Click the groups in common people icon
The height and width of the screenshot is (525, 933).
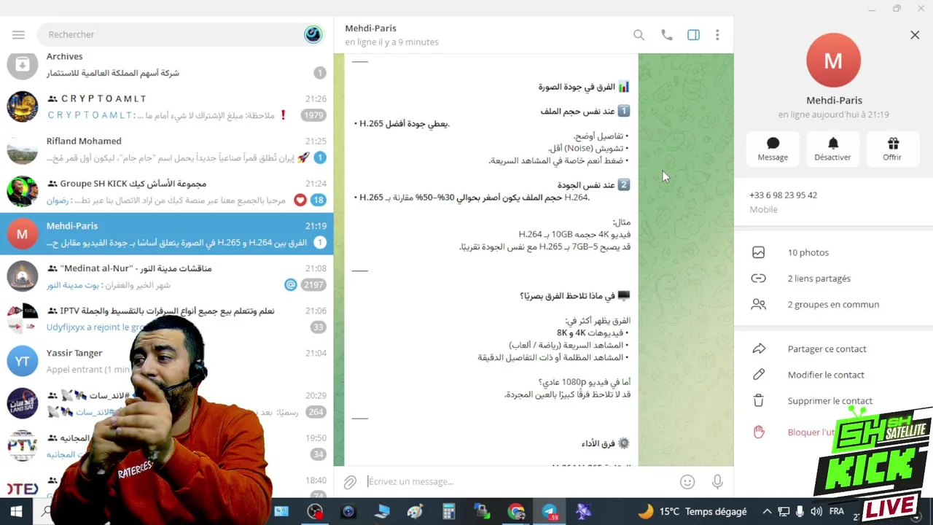point(759,305)
